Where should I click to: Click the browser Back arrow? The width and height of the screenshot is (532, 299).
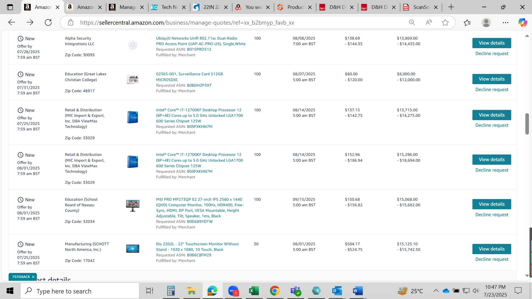point(11,22)
